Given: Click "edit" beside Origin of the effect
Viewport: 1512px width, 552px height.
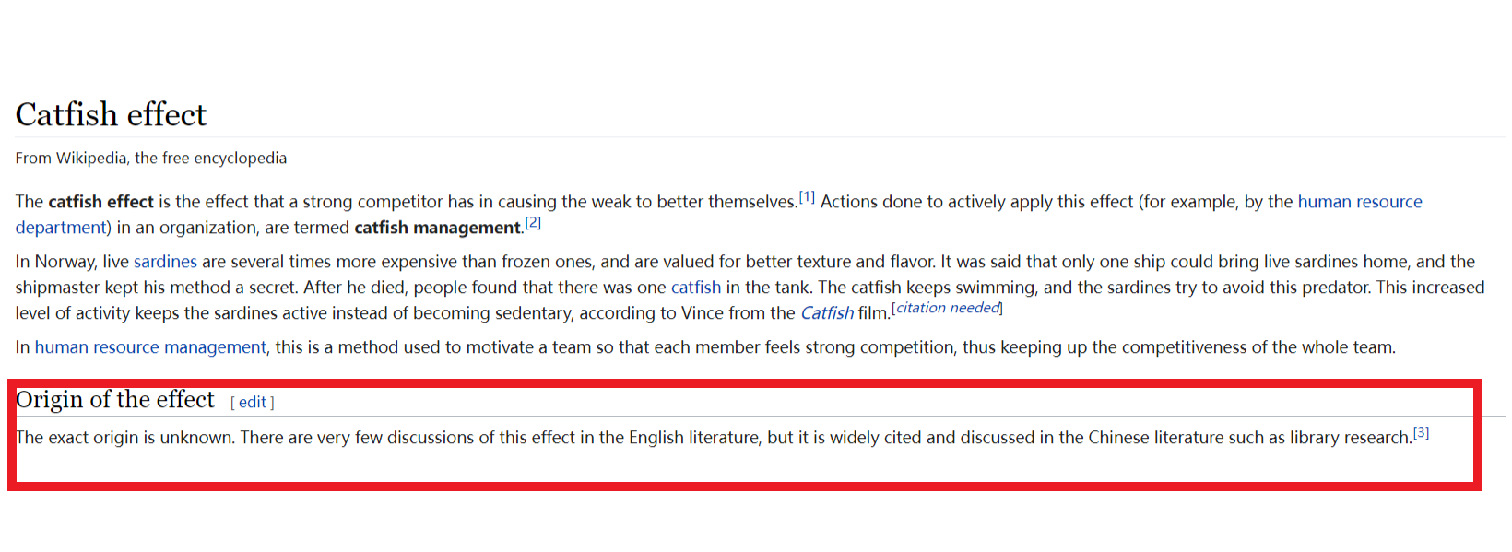Looking at the screenshot, I should click(x=252, y=402).
